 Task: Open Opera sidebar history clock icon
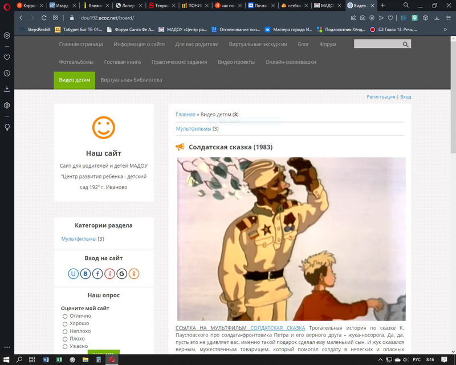tap(7, 74)
